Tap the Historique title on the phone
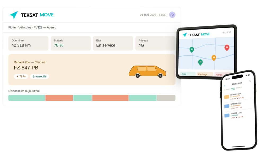Image resolution: width=265 pixels, height=156 pixels. click(237, 84)
